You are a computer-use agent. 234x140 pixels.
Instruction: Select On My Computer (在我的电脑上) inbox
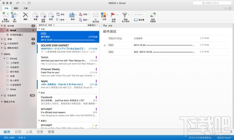click(18, 35)
